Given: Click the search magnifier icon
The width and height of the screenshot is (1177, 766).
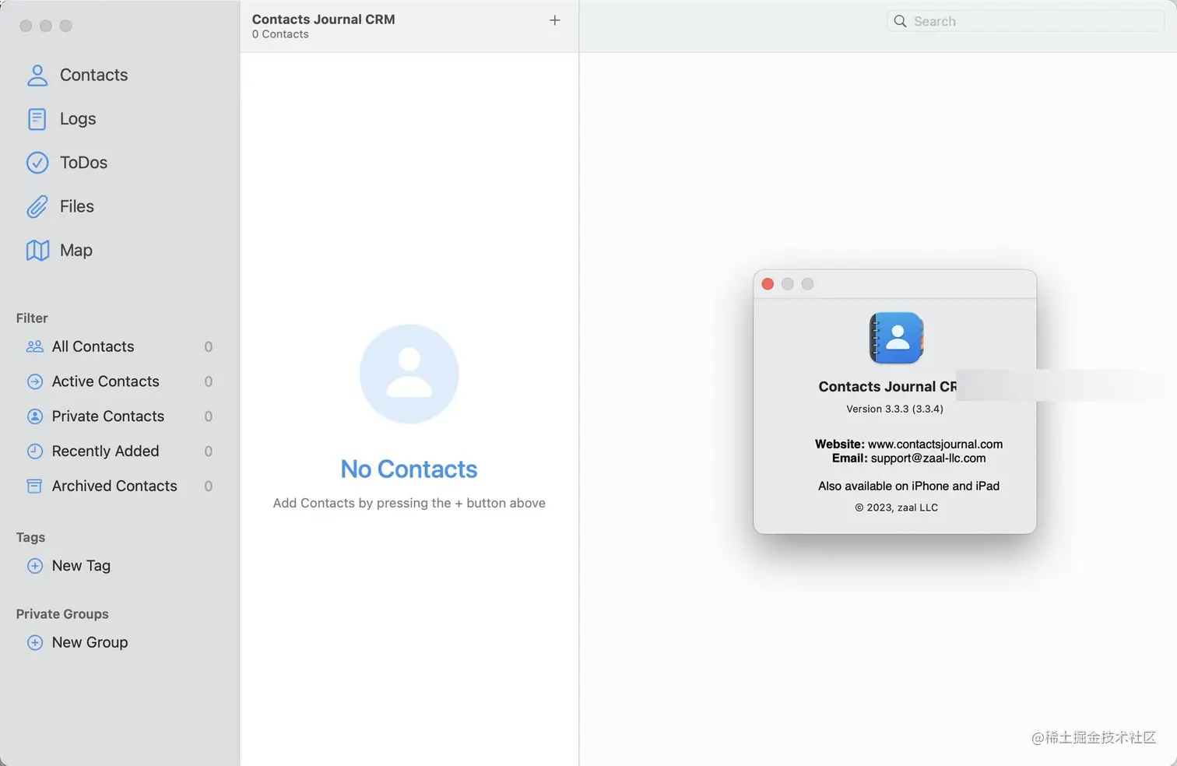Looking at the screenshot, I should [x=900, y=21].
